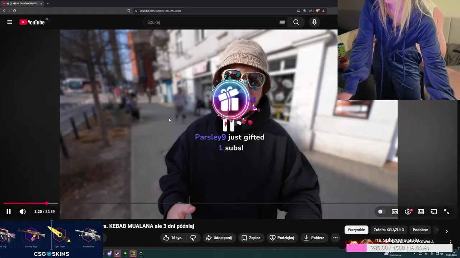
Task: Select the Podobne filter chip
Action: pyautogui.click(x=420, y=230)
